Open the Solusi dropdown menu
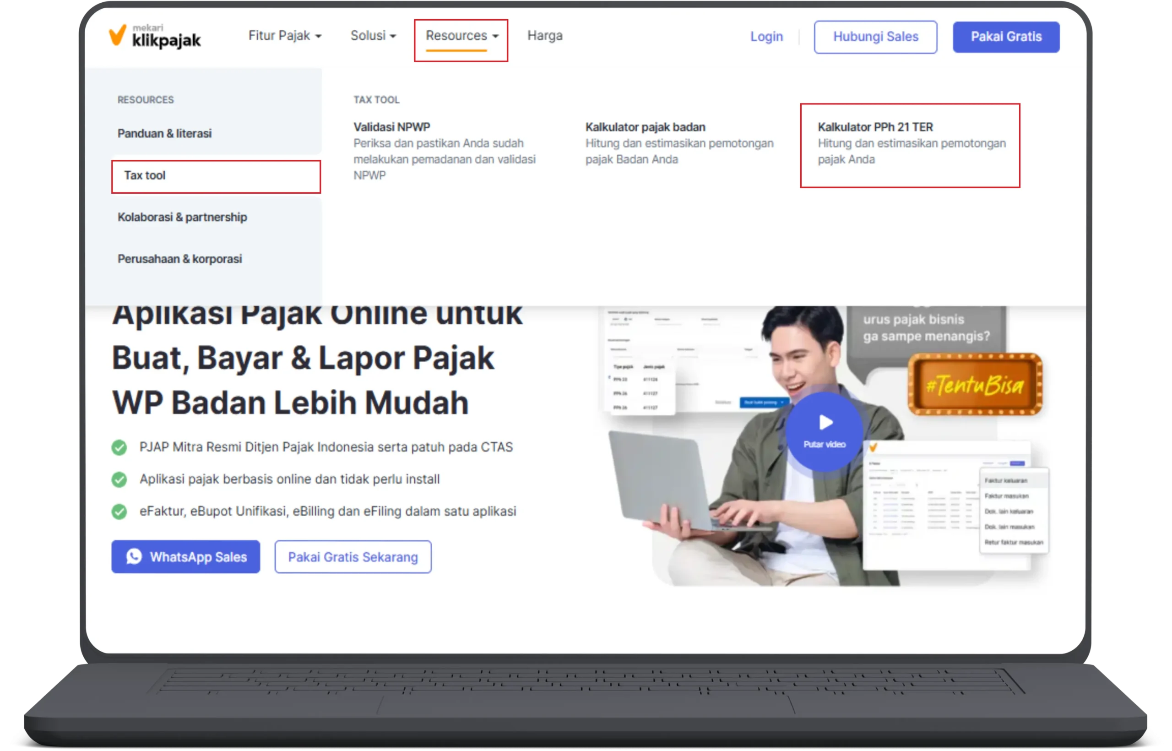Screen dimensions: 1172x751 (373, 36)
